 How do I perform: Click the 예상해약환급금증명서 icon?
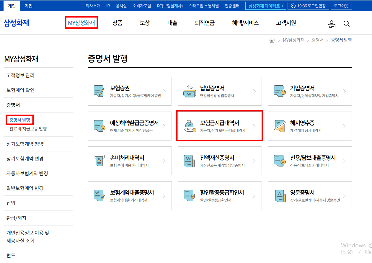(99, 126)
